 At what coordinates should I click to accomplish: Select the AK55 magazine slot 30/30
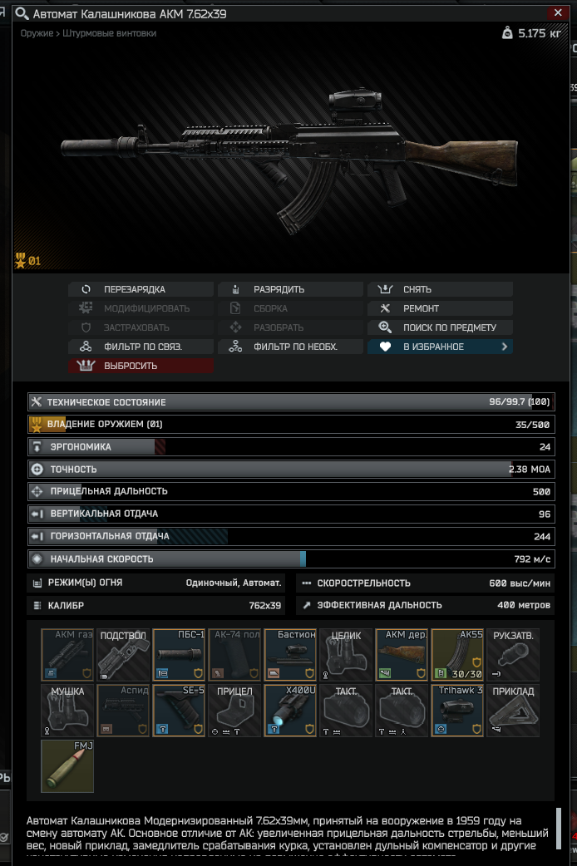pos(457,654)
